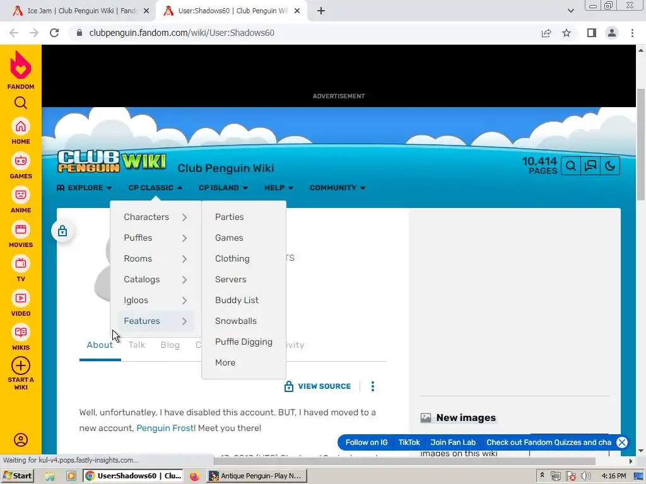646x484 pixels.
Task: Expand Rooms submenu
Action: pyautogui.click(x=155, y=258)
